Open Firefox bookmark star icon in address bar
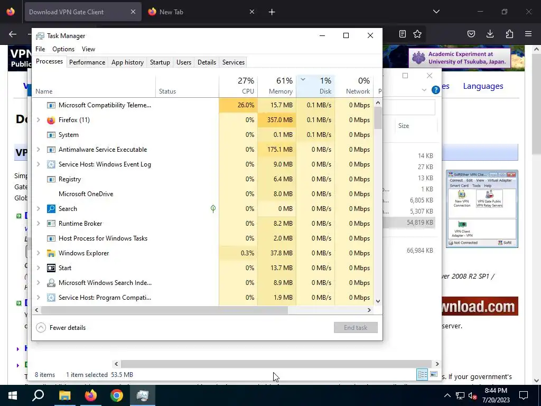 pos(417,34)
